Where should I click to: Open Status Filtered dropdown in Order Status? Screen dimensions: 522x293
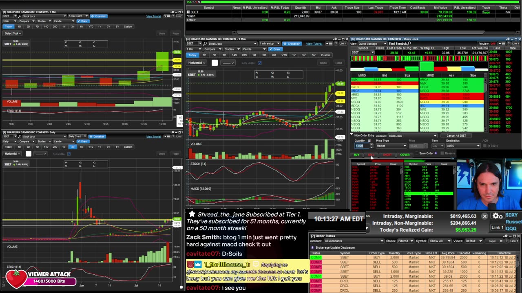click(x=405, y=241)
